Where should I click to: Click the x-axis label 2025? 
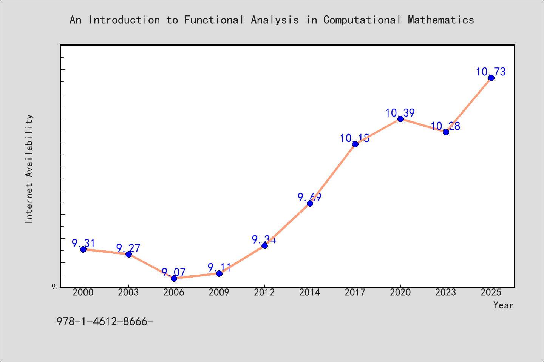point(491,293)
